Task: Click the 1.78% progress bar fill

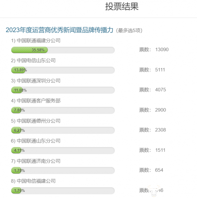Action: (x=16, y=170)
